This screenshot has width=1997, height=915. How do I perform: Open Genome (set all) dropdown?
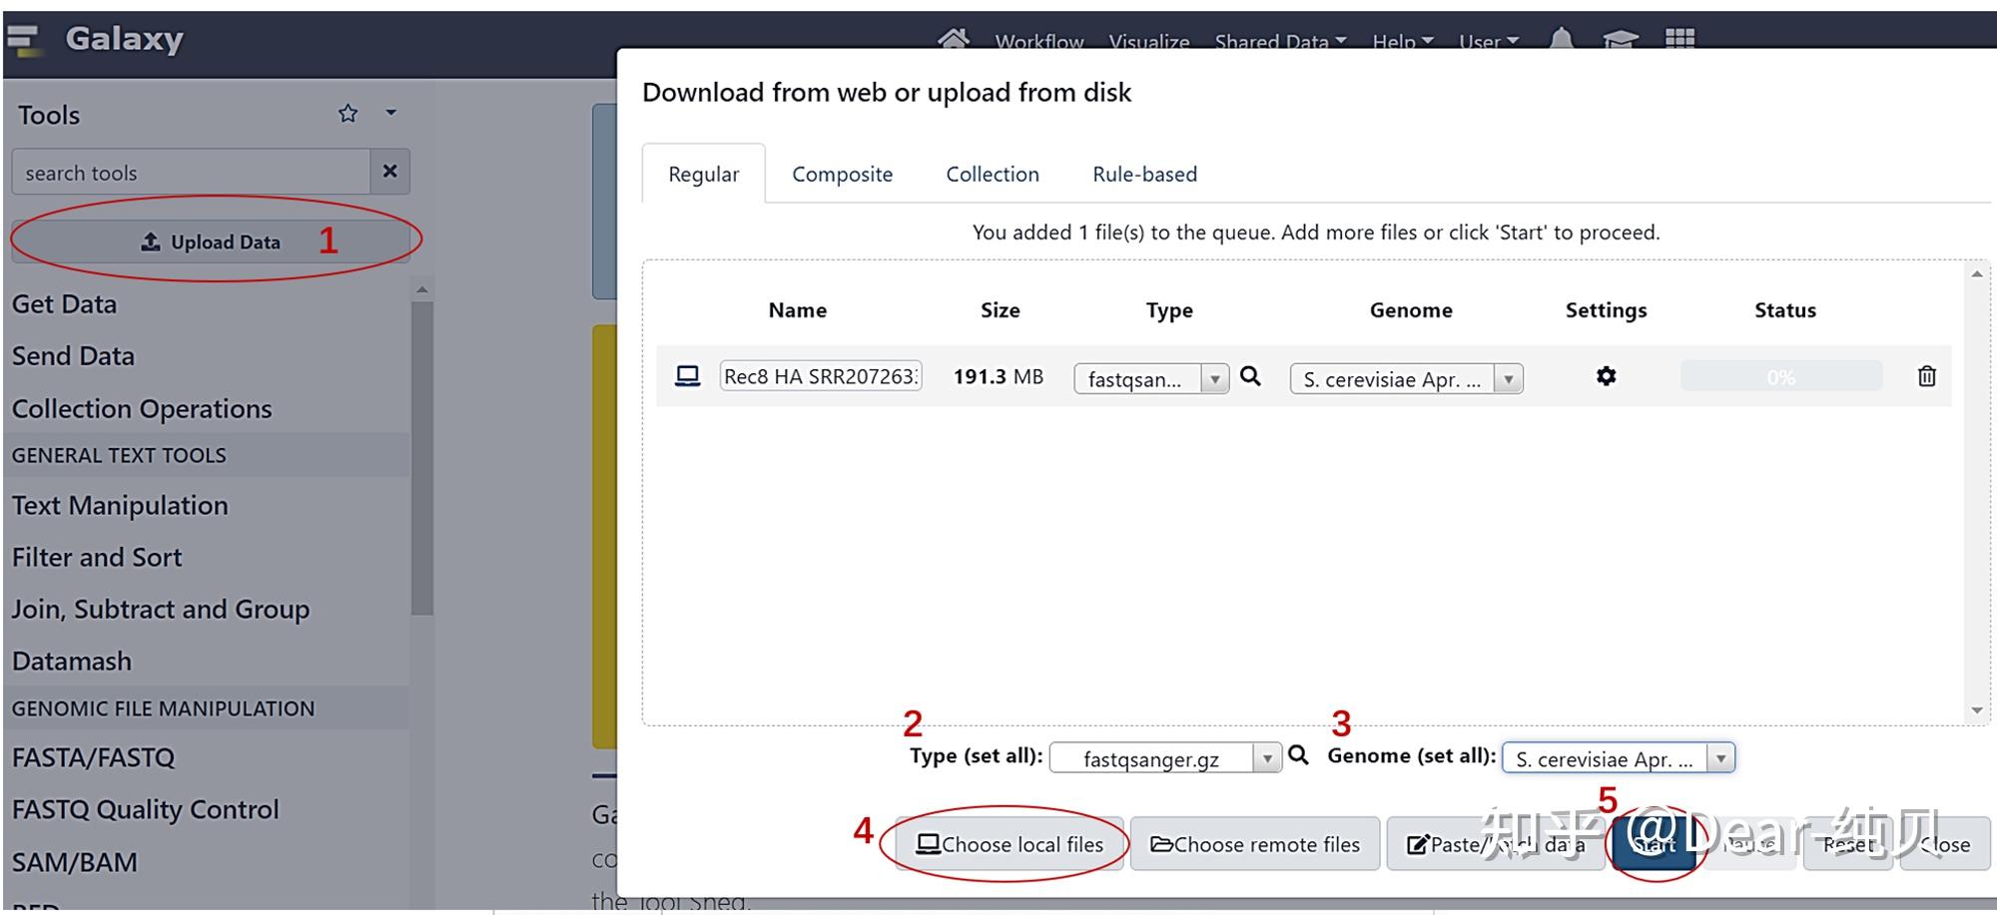(x=1619, y=758)
